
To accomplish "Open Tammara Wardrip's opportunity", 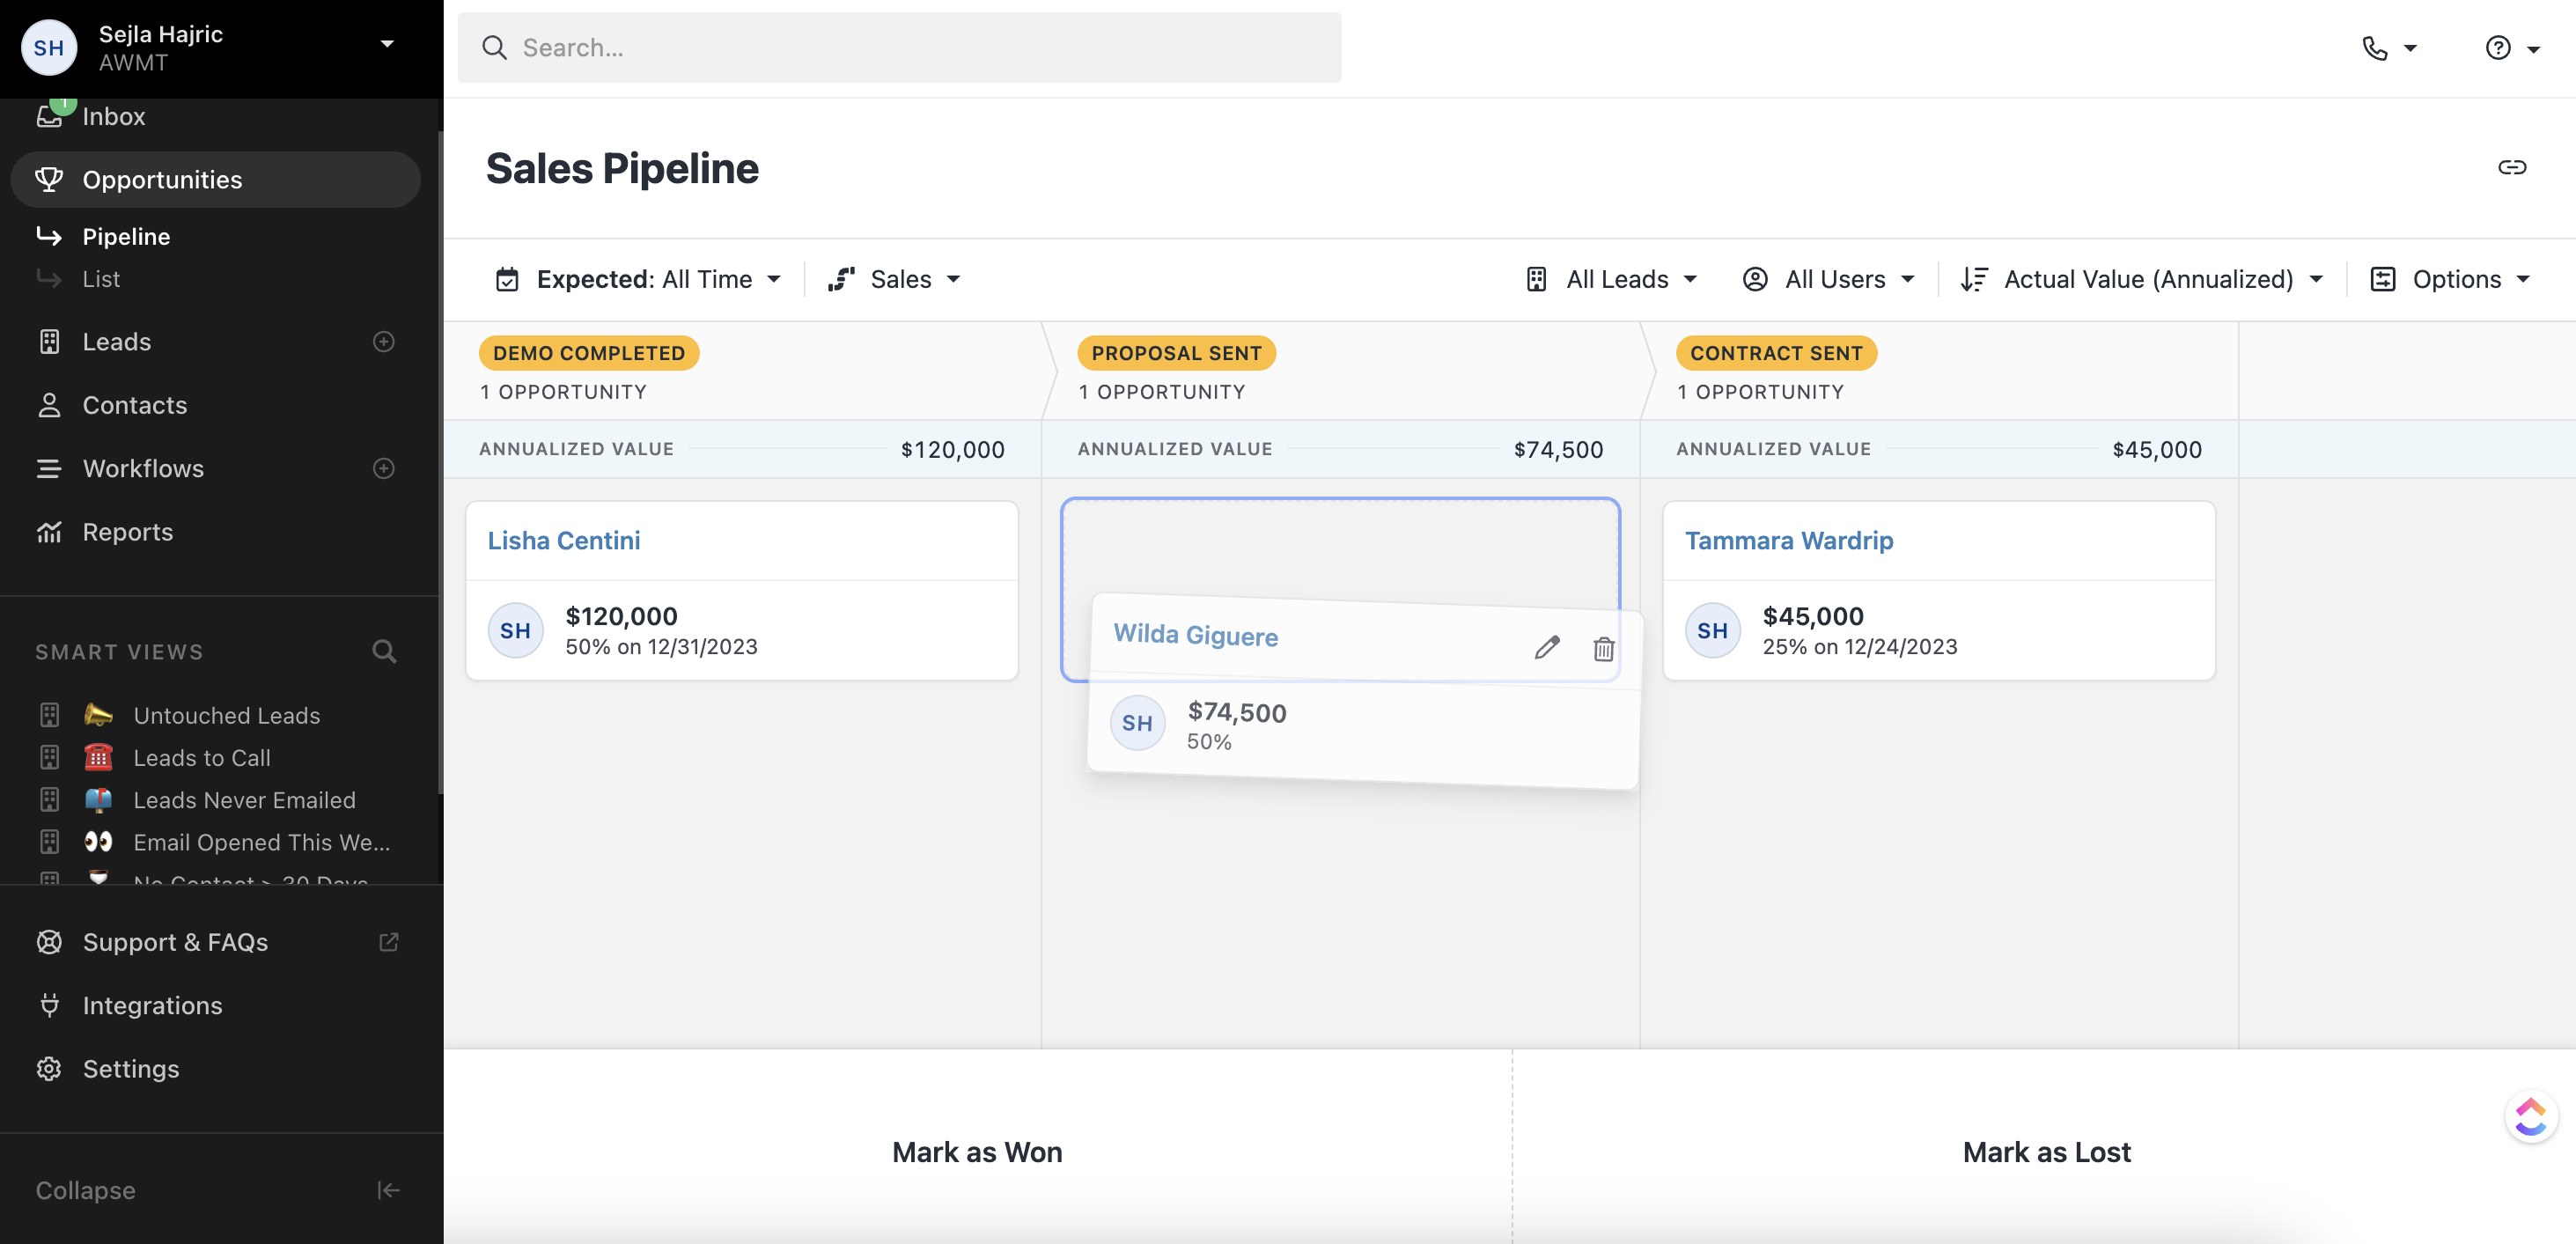I will (x=1789, y=540).
